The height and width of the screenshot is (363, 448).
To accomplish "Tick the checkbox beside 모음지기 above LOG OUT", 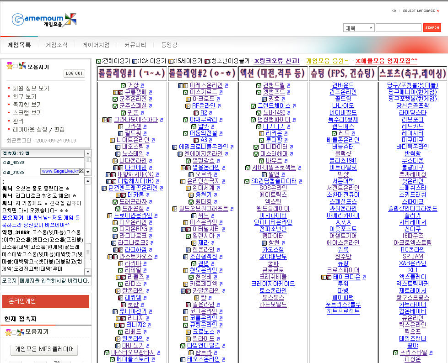I will (16, 67).
